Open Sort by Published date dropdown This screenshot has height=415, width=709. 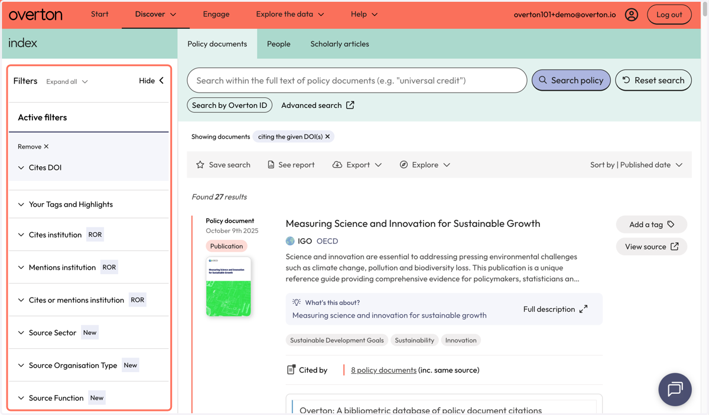pos(636,165)
